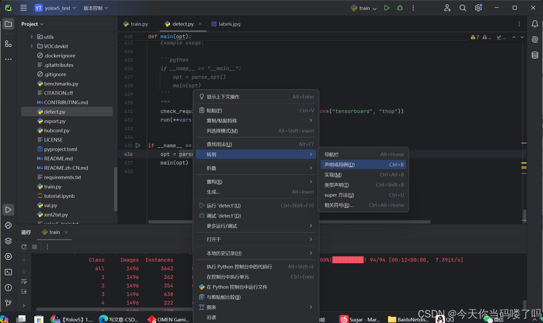The image size is (543, 323).
Task: Open the Notifications bell icon
Action: pos(535,24)
